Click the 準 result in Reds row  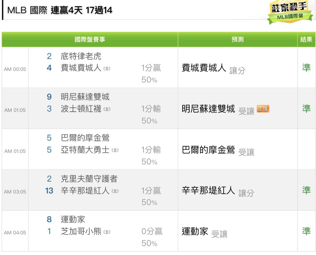click(x=306, y=190)
